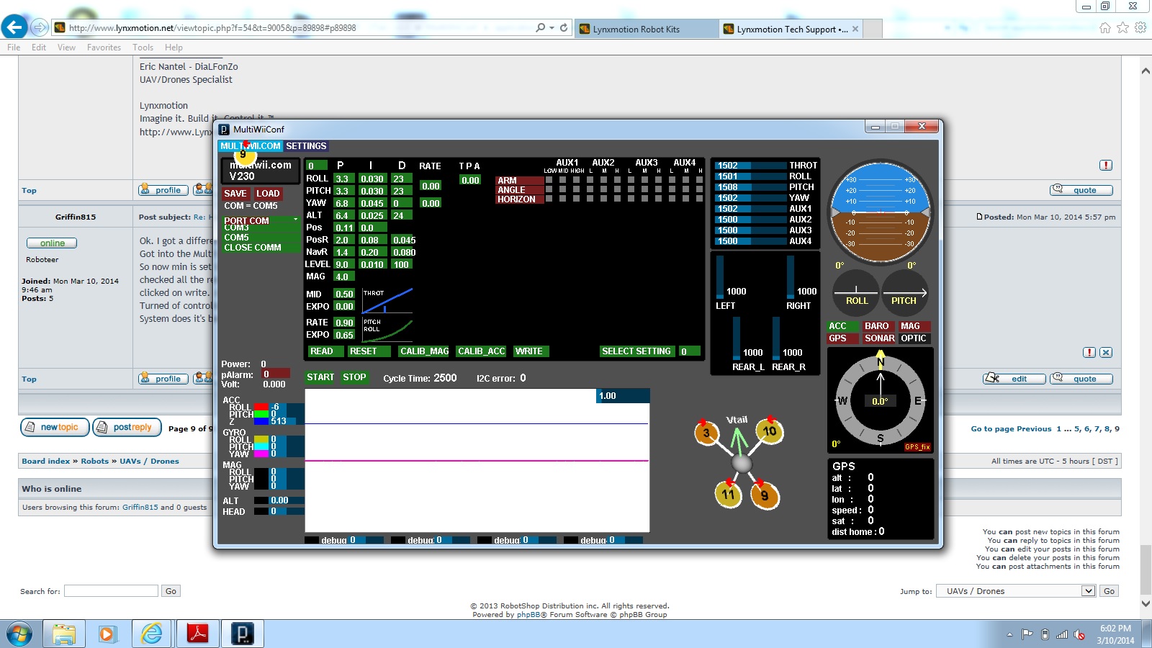Click the forum post reply button
The image size is (1152, 648).
tap(127, 428)
